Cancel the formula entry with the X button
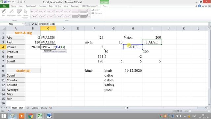 click(x=29, y=24)
